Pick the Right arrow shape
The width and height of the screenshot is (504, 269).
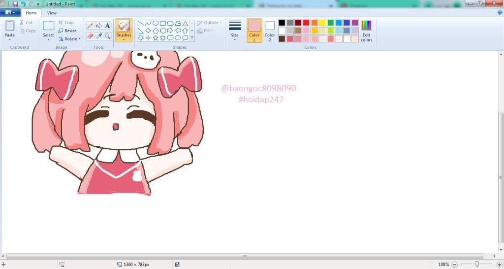(x=170, y=31)
